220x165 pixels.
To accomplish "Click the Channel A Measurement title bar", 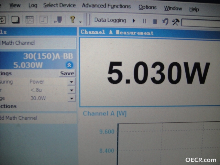I will tap(150, 33).
